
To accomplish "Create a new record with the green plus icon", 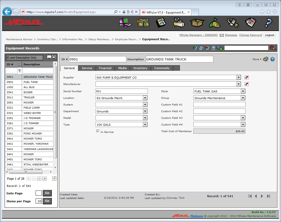I will (x=195, y=48).
